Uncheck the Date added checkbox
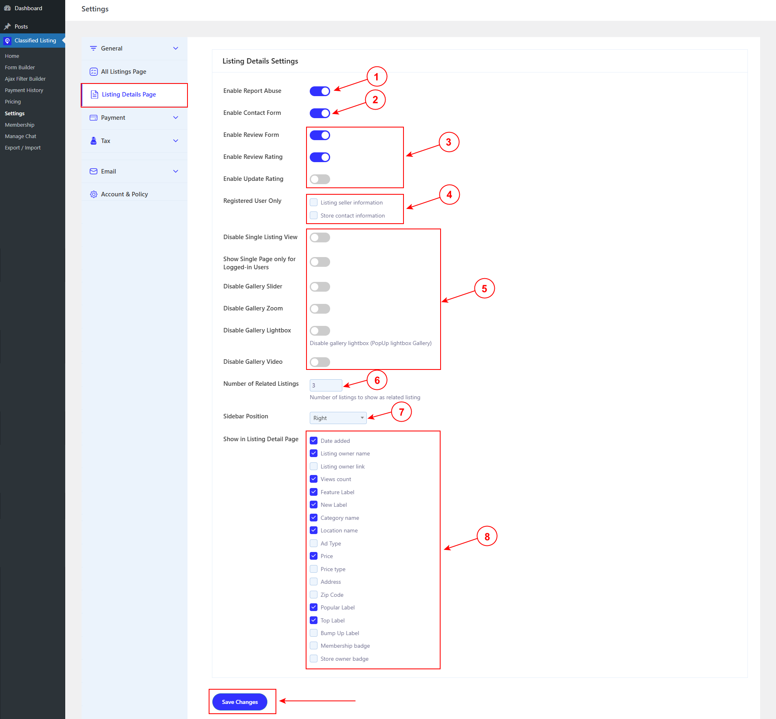The image size is (776, 719). point(314,441)
